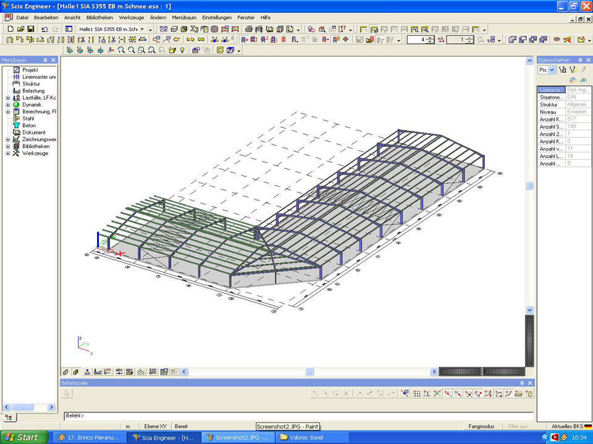Open the Werkzeuge menu
This screenshot has width=593, height=444.
tap(131, 17)
